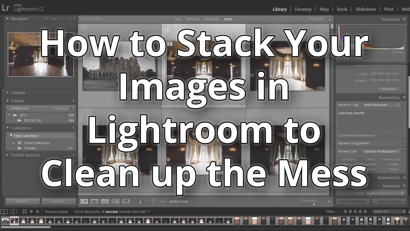410x231 pixels.
Task: Open the Sort order dropdown Added Order
Action: coord(181,201)
